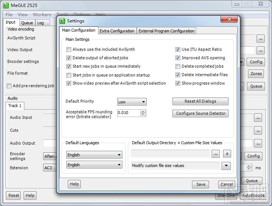Toggle Show video preview after AviSynth script selection

pos(69,84)
